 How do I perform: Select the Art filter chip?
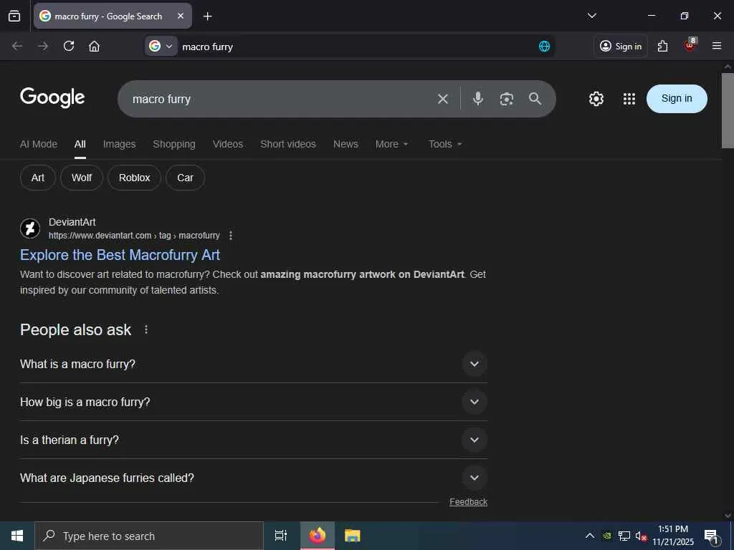click(x=38, y=178)
